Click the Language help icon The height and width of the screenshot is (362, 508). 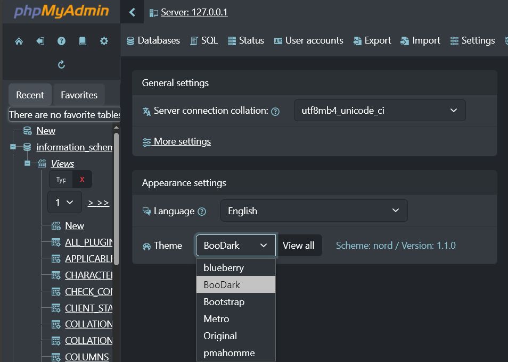click(x=202, y=212)
